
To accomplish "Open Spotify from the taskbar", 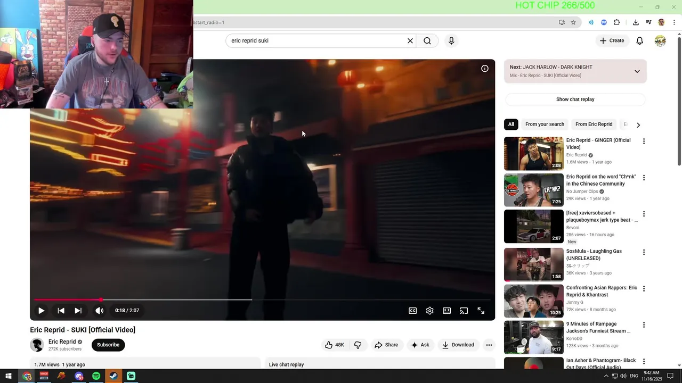I will pos(96,376).
